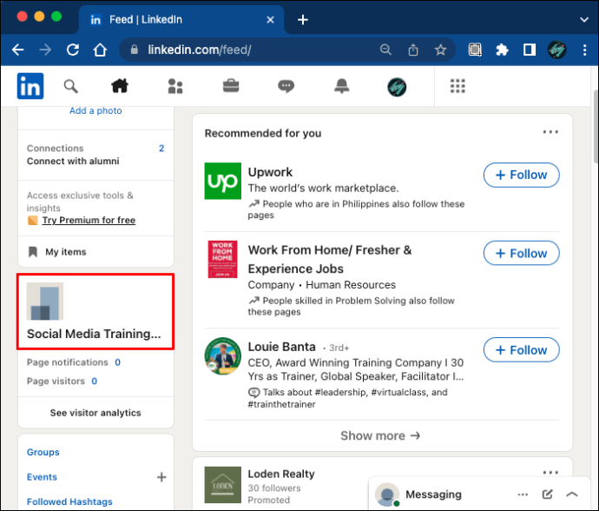Open Jobs briefcase icon
The height and width of the screenshot is (511, 599).
[x=231, y=85]
